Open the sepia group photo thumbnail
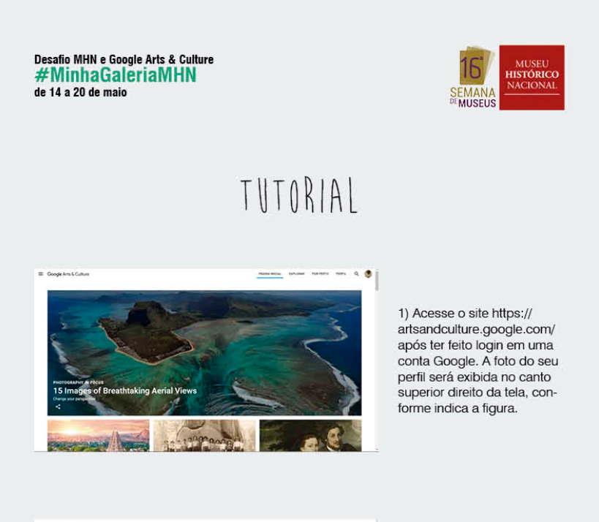599x522 pixels. point(204,435)
